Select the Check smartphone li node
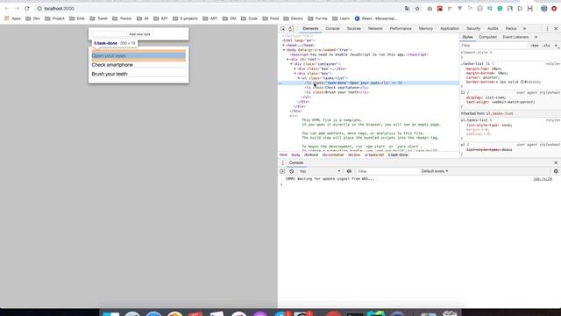This screenshot has width=561, height=316. (x=337, y=88)
